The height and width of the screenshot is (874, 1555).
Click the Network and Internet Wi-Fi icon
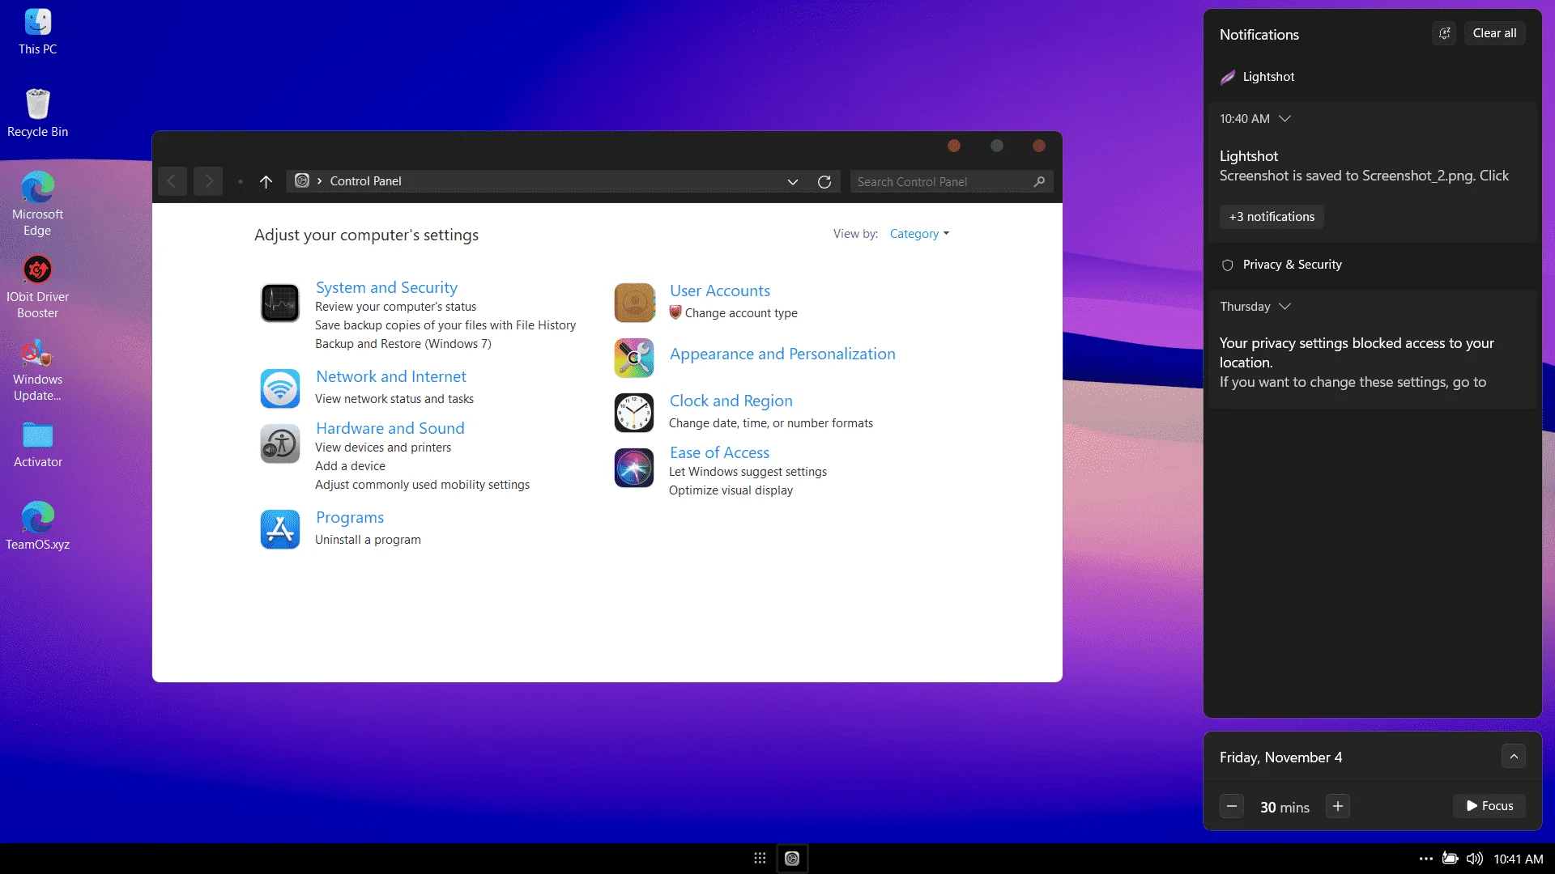(x=280, y=388)
